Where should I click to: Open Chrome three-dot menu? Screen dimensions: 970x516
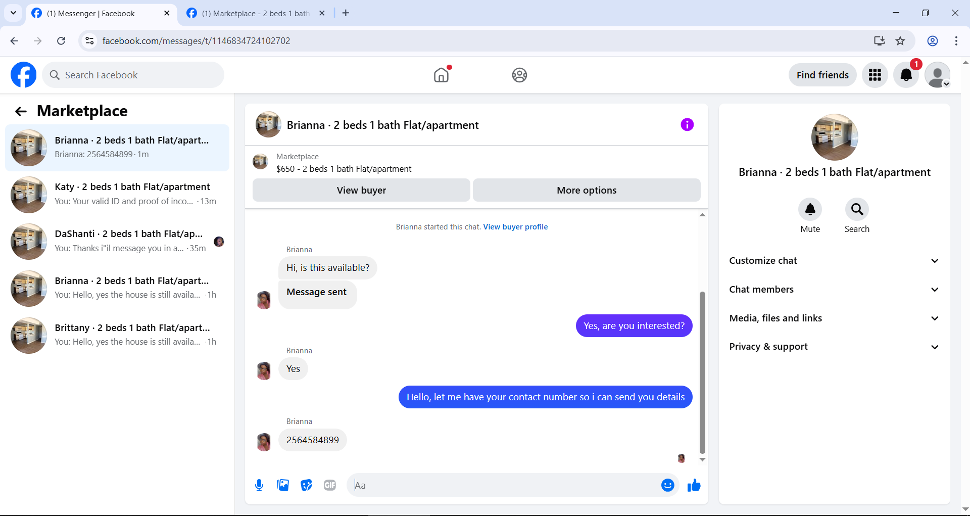(x=956, y=41)
